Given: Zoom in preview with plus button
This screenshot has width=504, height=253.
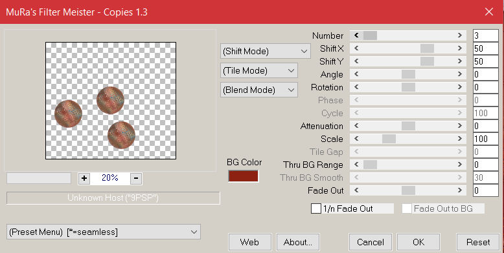Looking at the screenshot, I should [84, 178].
